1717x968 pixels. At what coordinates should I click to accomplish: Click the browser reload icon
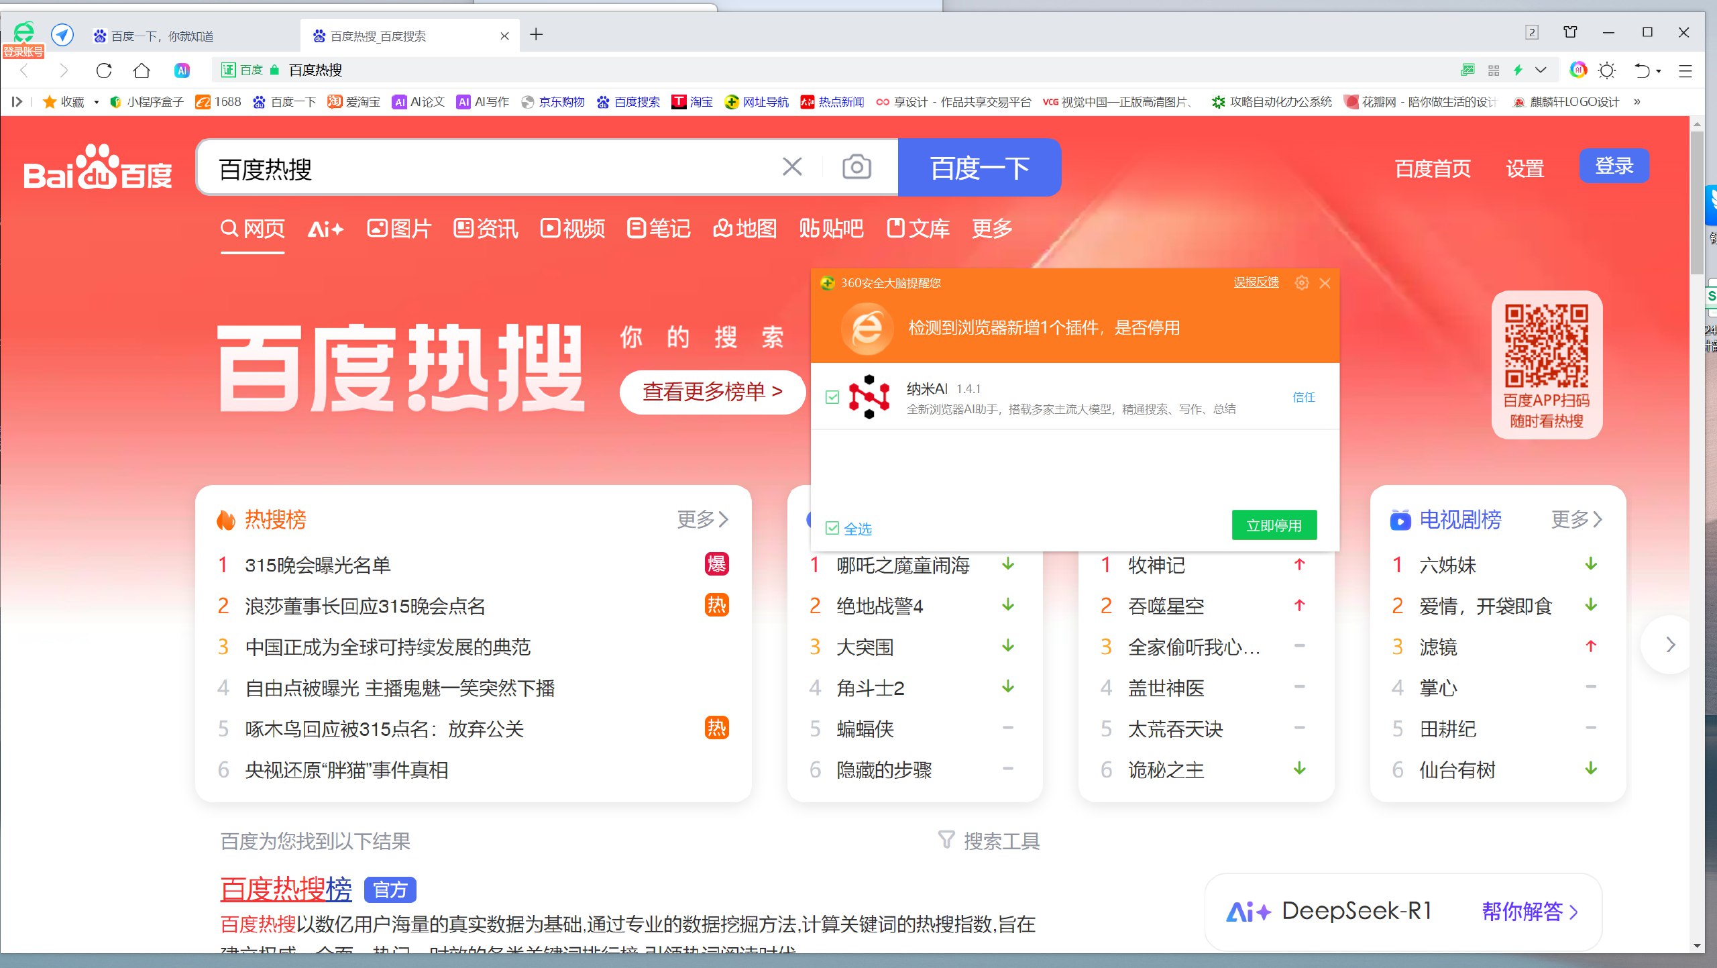(x=104, y=70)
